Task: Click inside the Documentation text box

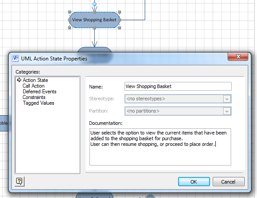Action: 160,147
